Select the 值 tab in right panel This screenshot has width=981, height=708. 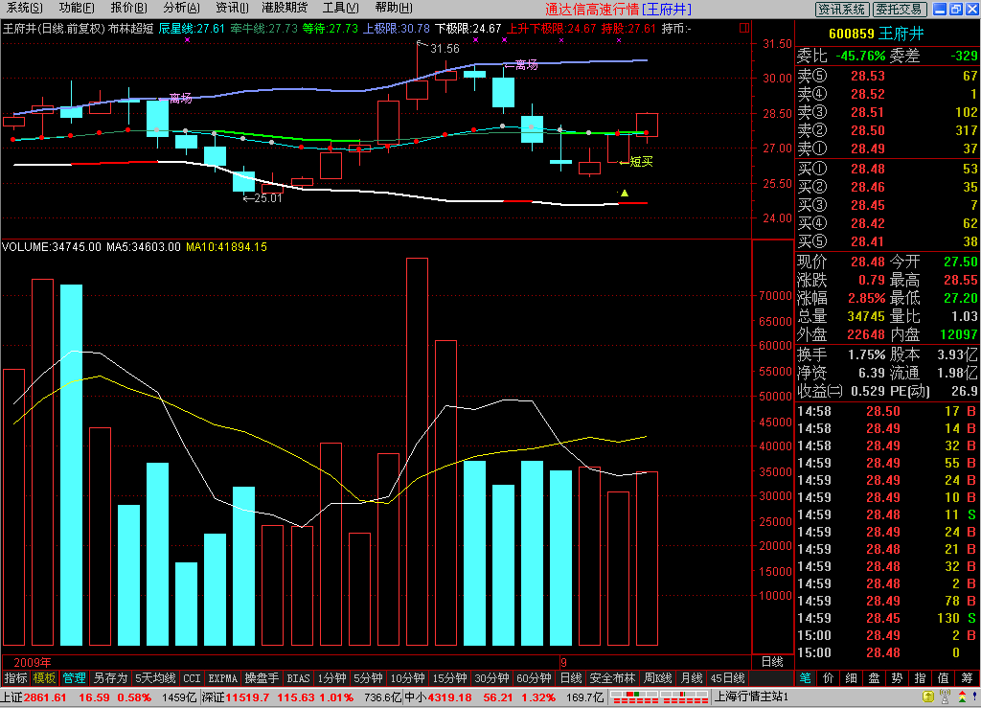(944, 678)
